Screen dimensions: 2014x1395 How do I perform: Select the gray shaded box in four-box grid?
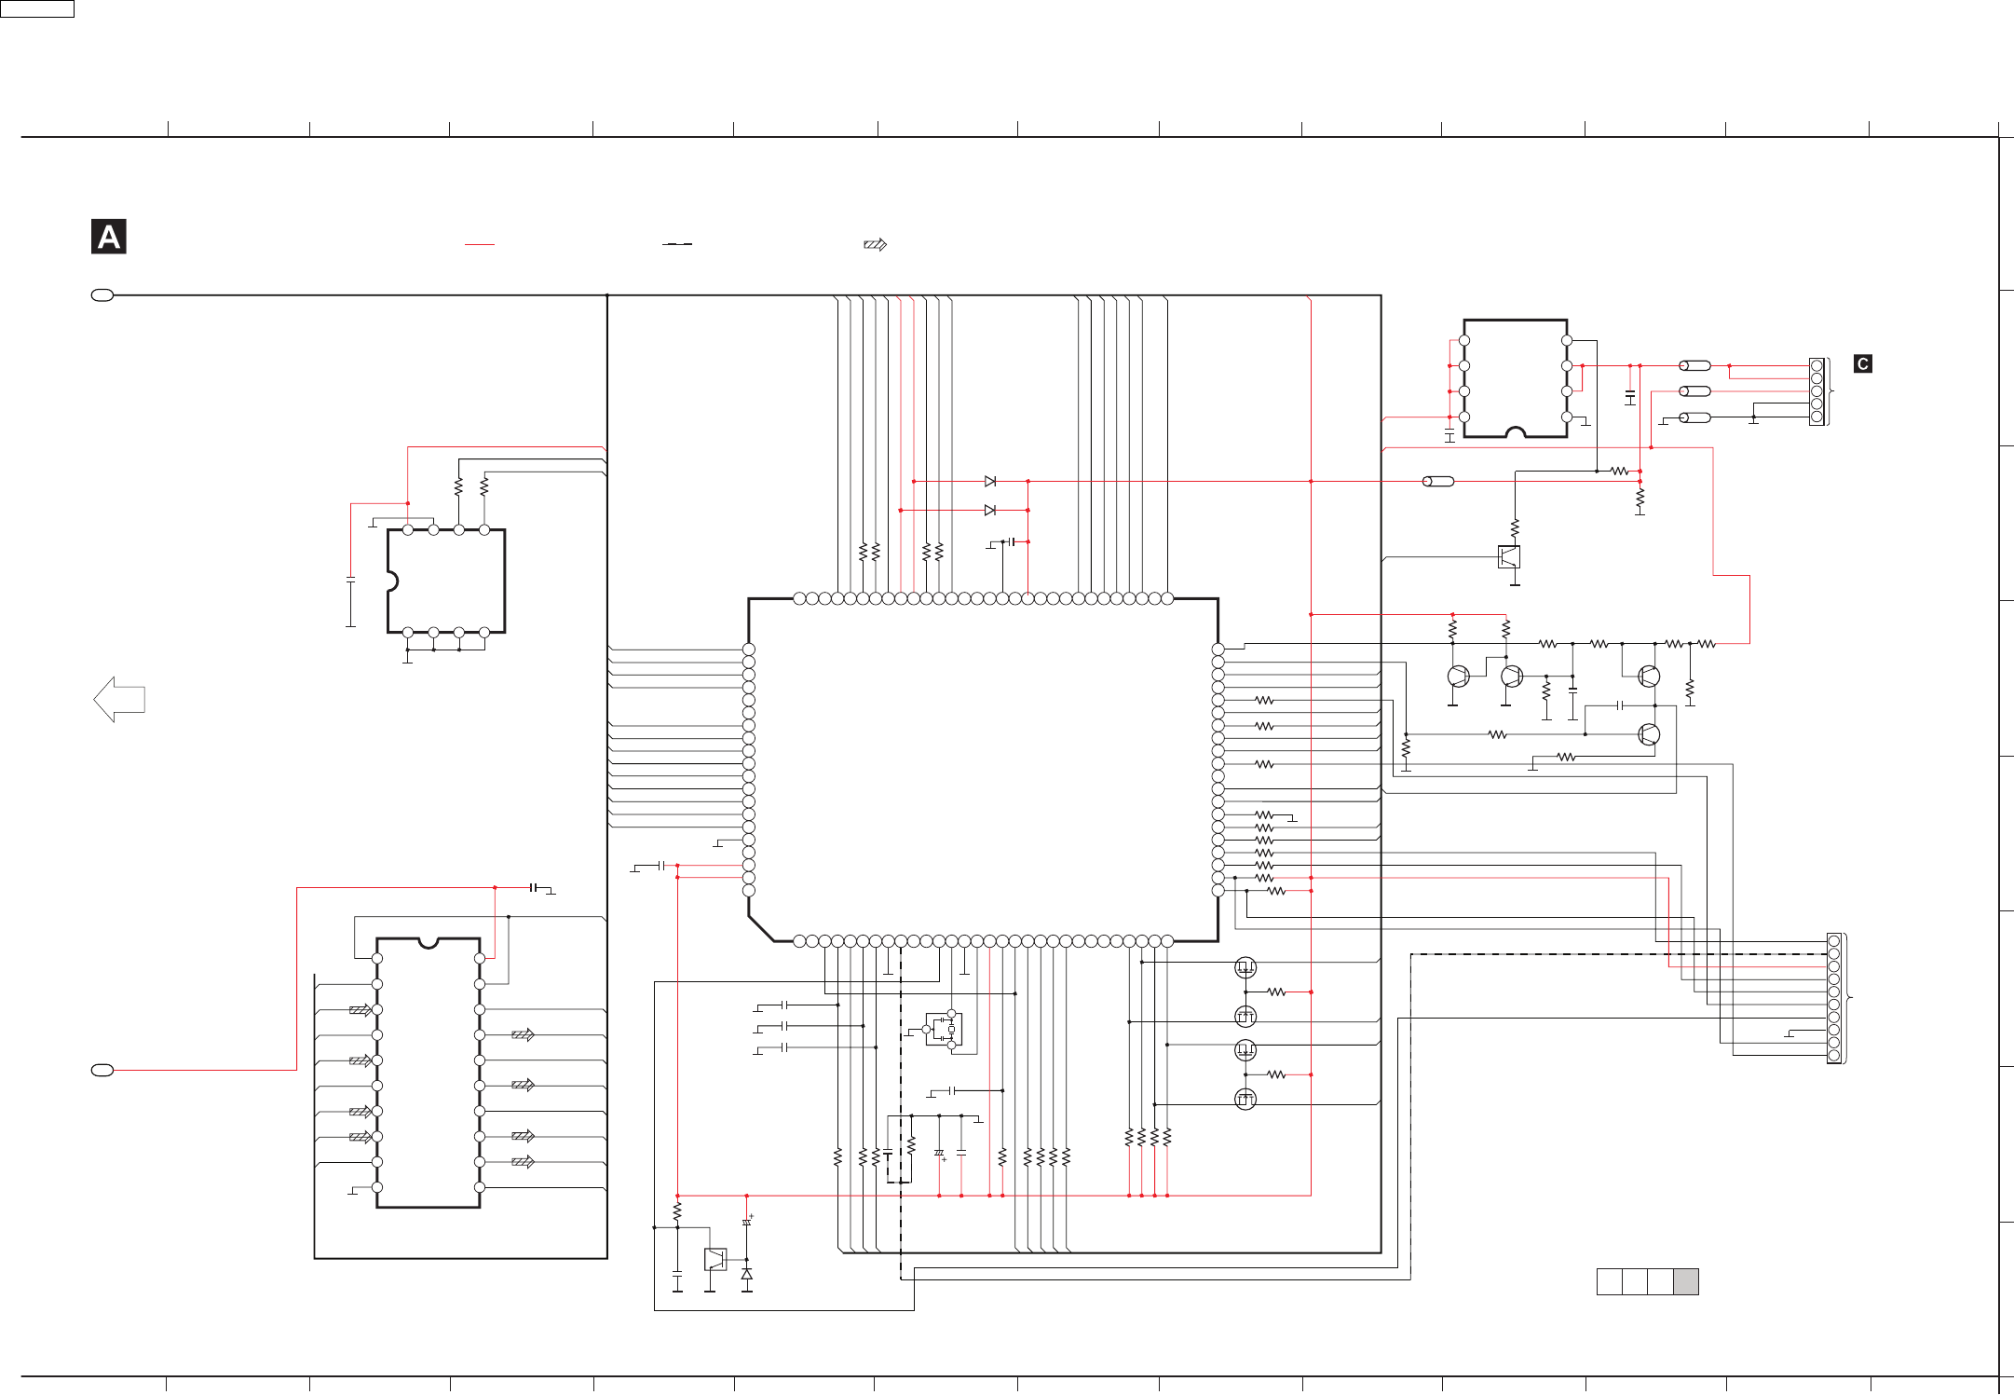click(x=1685, y=1281)
